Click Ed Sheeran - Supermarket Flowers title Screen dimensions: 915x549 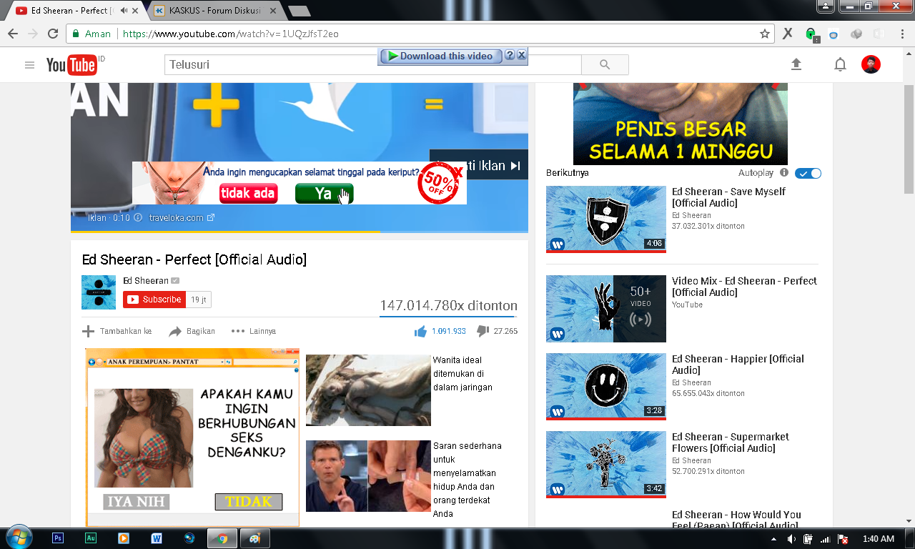pos(731,442)
